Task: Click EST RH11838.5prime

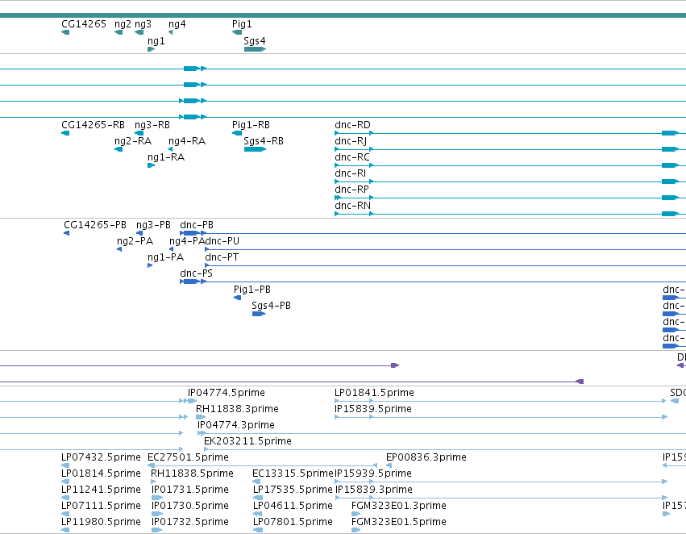Action: tap(192, 474)
